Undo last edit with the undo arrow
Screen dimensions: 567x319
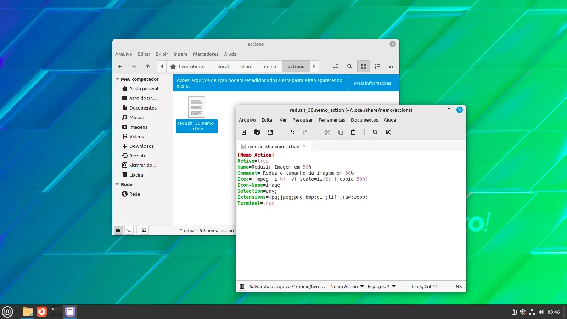(x=292, y=132)
